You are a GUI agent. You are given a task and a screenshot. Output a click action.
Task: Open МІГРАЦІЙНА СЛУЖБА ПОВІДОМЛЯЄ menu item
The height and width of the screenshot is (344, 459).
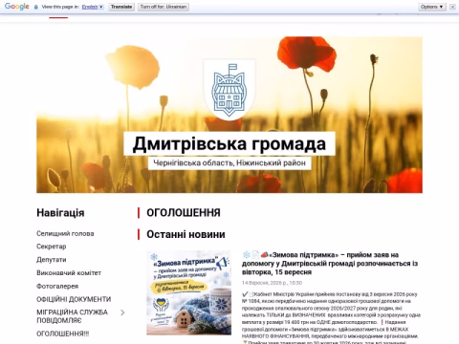pyautogui.click(x=72, y=316)
